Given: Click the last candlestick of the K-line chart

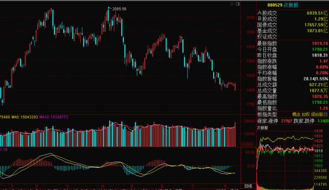Looking at the screenshot, I should click(235, 86).
